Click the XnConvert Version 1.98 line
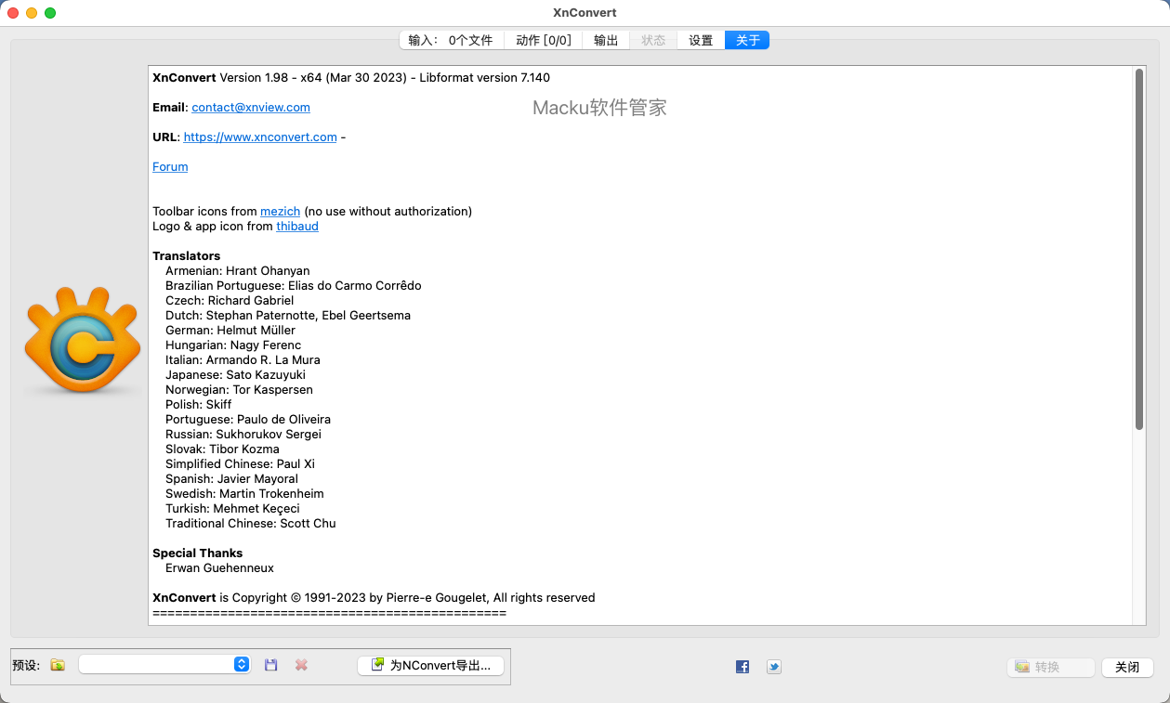1170x703 pixels. coord(351,77)
